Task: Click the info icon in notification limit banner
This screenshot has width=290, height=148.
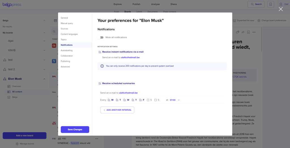Action: (102, 66)
